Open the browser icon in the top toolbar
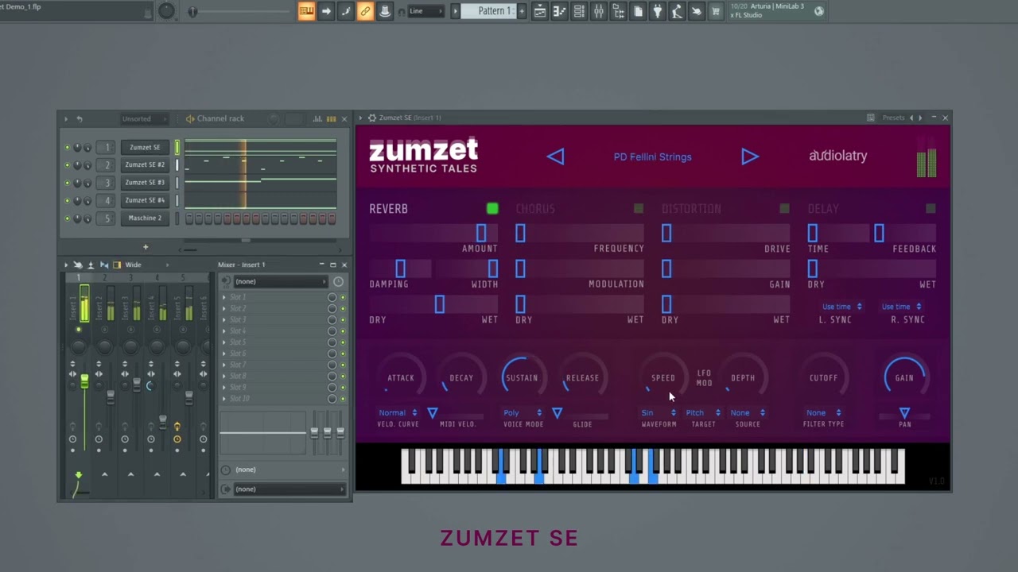This screenshot has width=1018, height=572. coord(618,11)
